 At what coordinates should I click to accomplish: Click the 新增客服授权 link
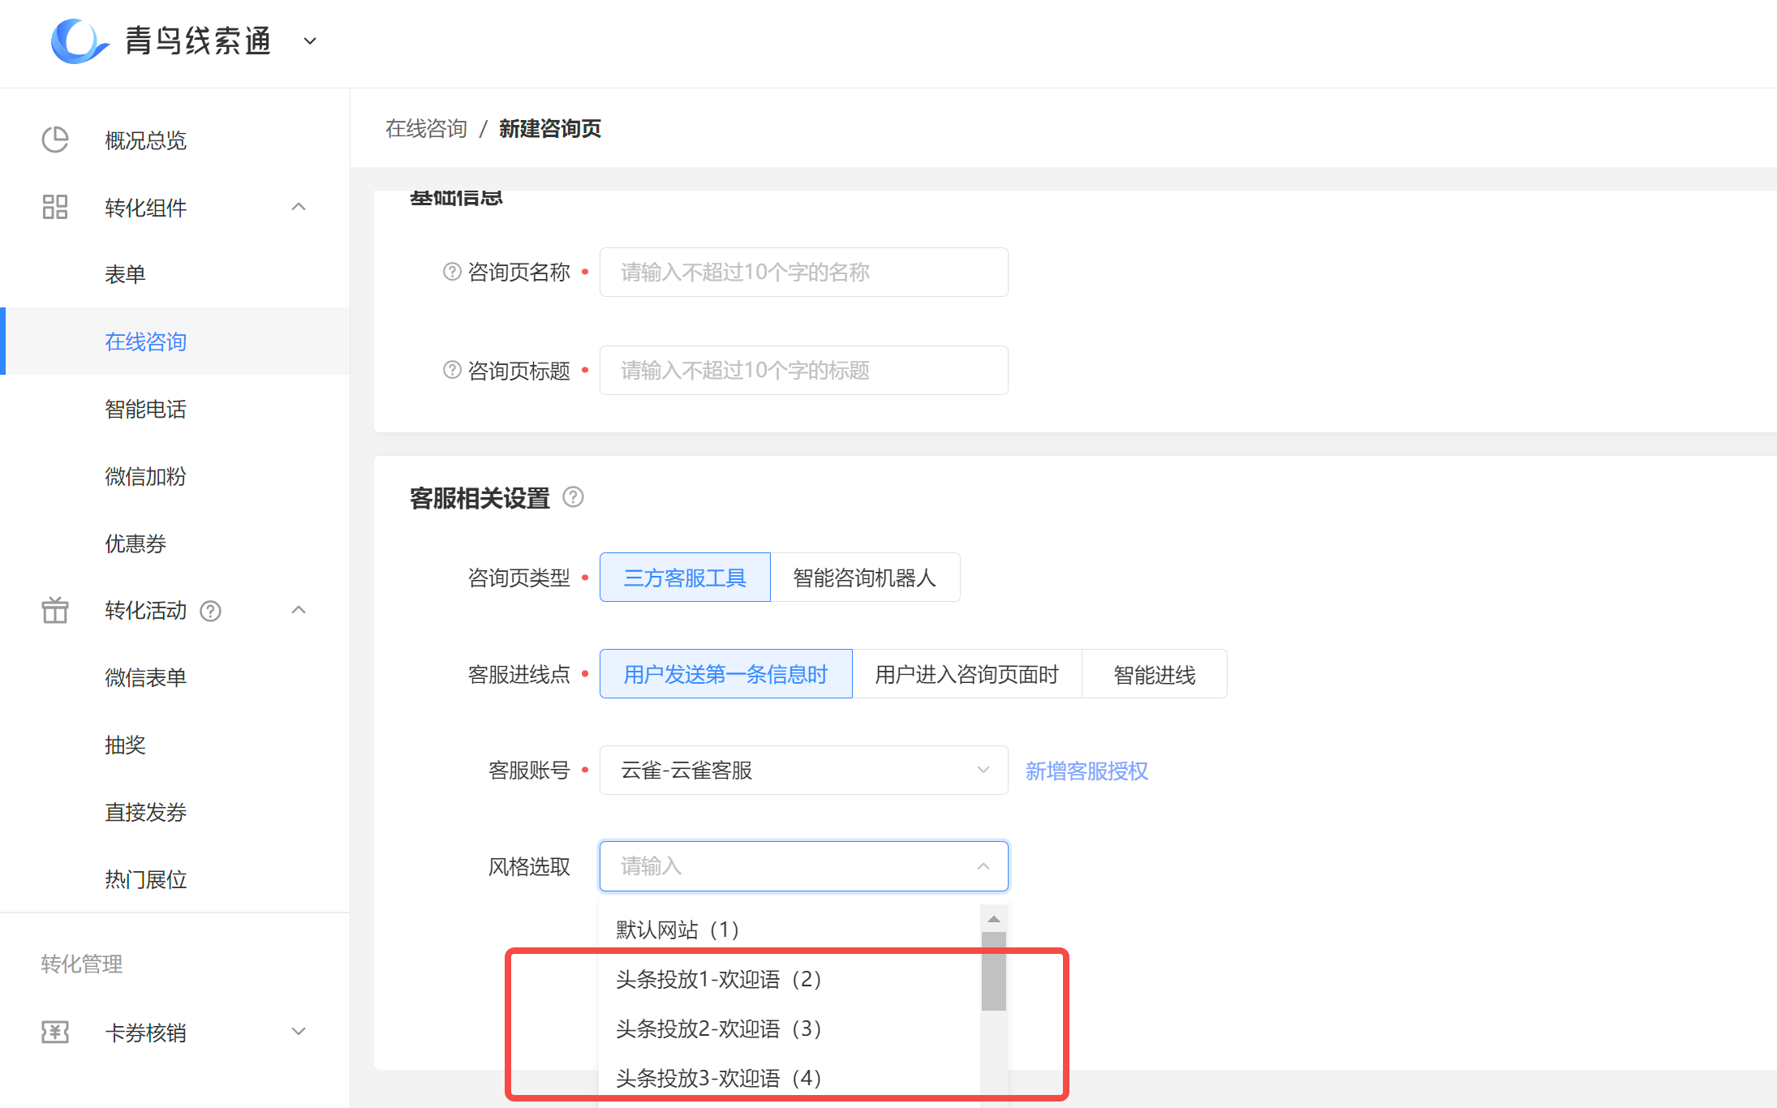pyautogui.click(x=1086, y=771)
